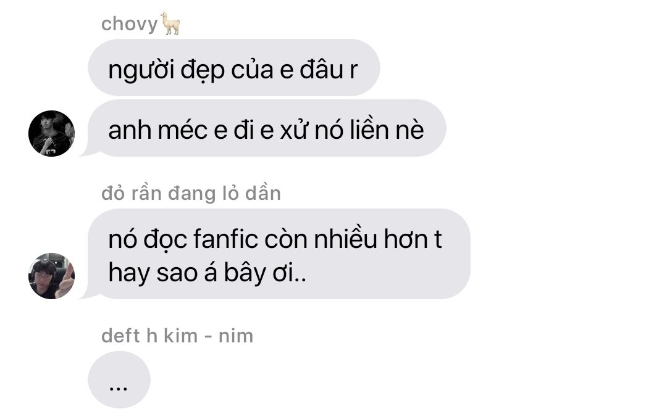
Task: Click the words xử nó liền nè
Action: point(352,130)
